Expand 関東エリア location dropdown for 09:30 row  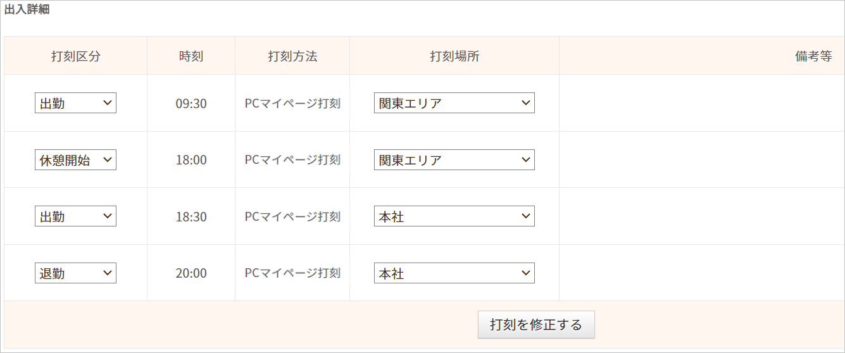pyautogui.click(x=454, y=103)
